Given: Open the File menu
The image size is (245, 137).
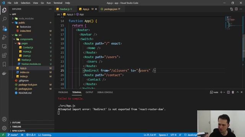Looking at the screenshot, I should [9, 3].
